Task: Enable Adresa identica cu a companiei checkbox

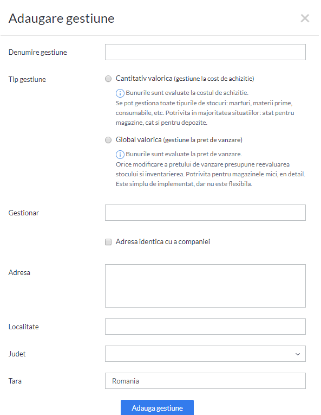Action: pyautogui.click(x=108, y=242)
